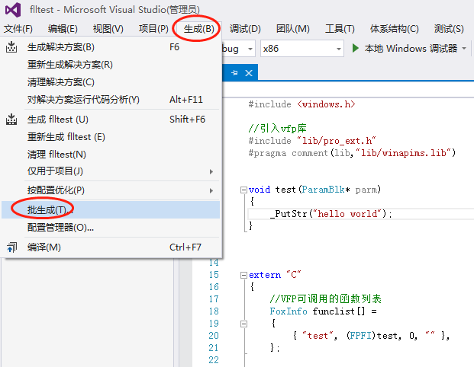Open the 体系结构(C) menu
Image resolution: width=474 pixels, height=367 pixels.
point(394,29)
